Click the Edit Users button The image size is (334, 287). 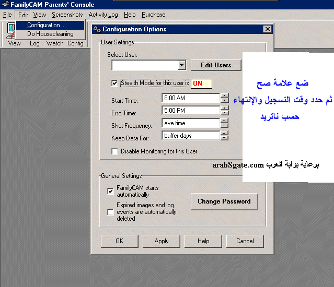click(216, 65)
